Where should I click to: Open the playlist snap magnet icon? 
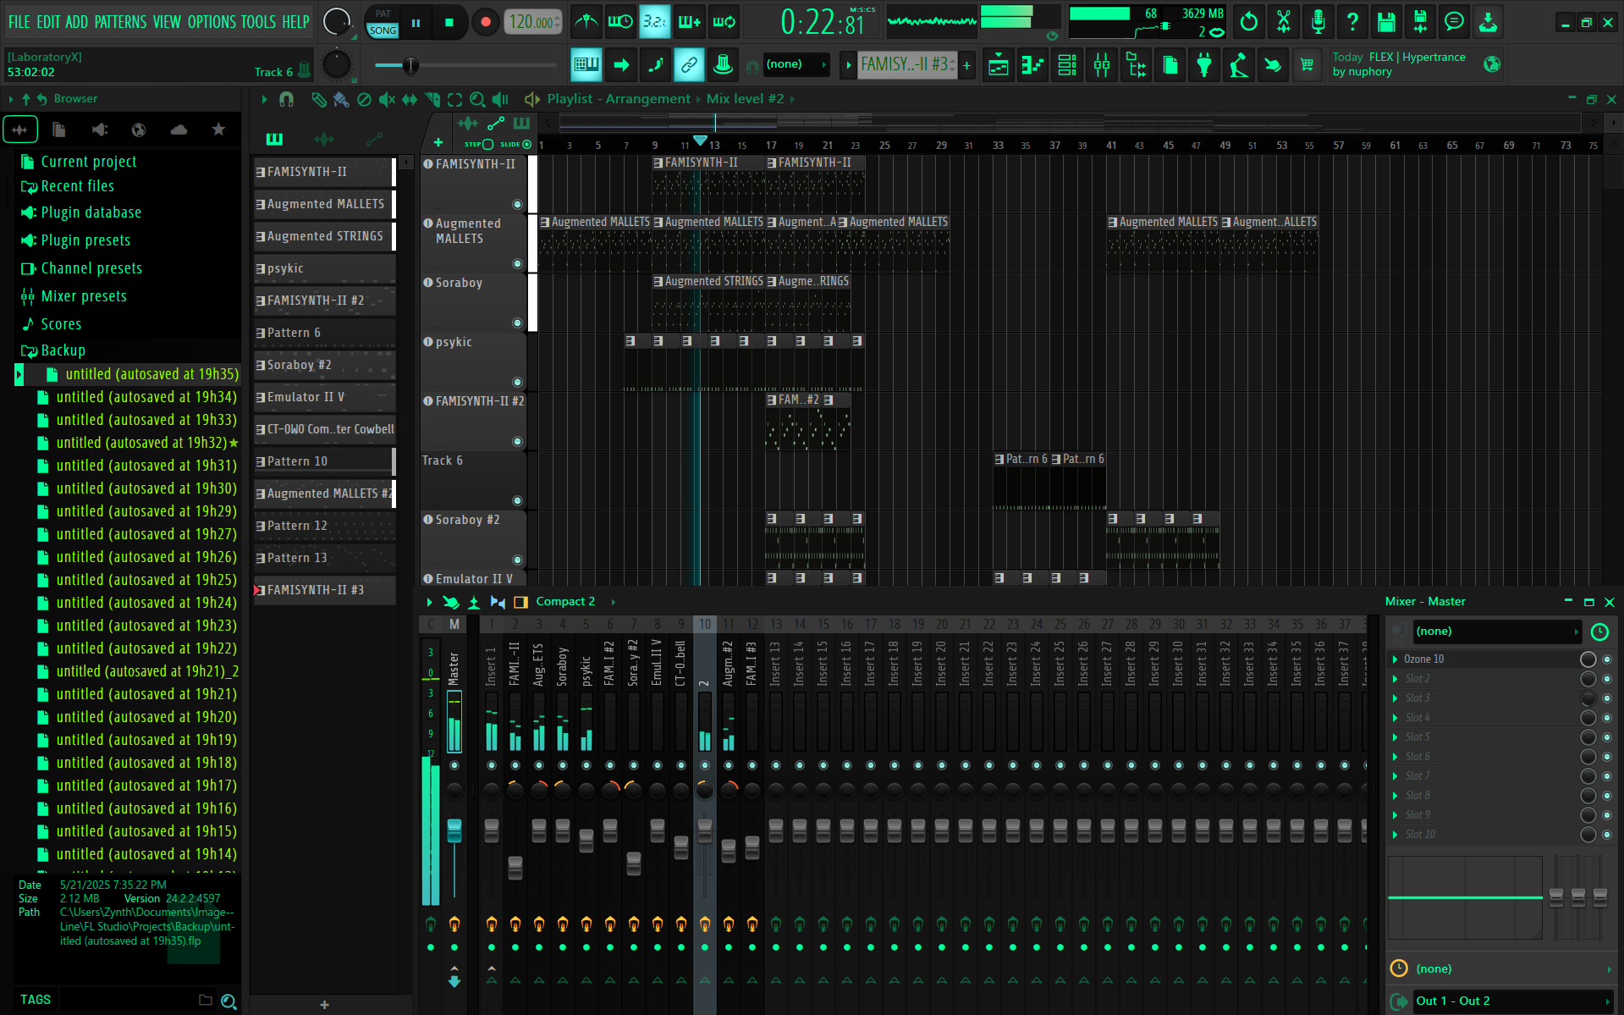click(x=287, y=99)
